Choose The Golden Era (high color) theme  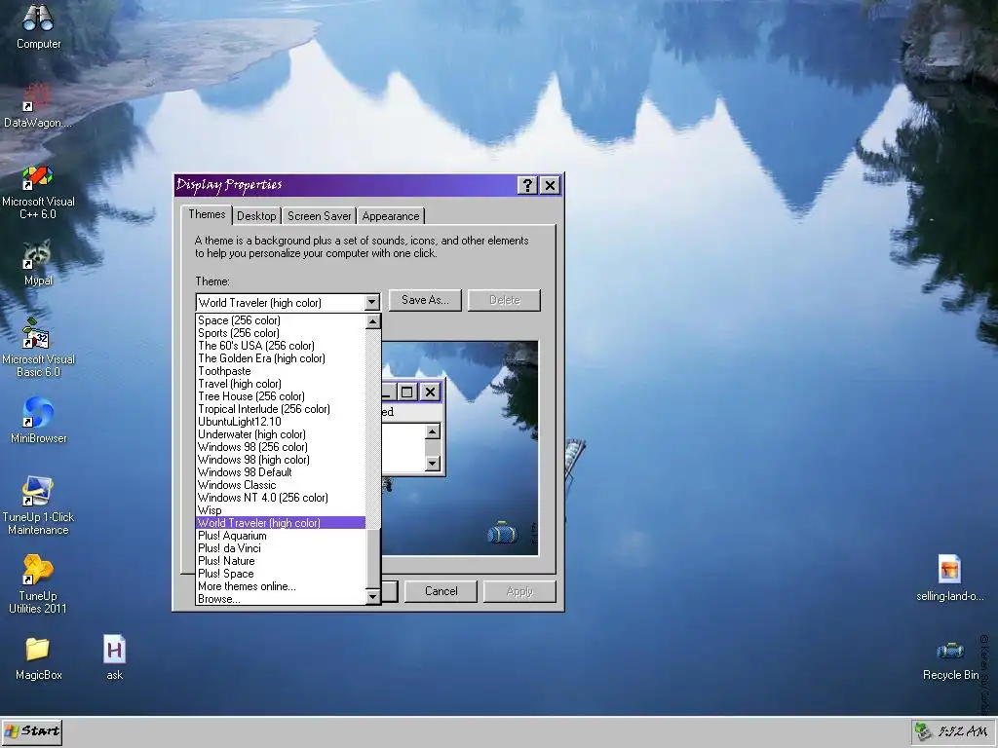pyautogui.click(x=281, y=358)
